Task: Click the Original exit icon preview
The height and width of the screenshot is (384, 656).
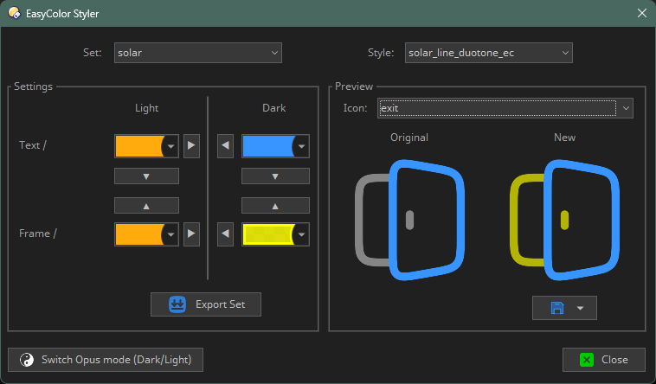Action: point(409,220)
